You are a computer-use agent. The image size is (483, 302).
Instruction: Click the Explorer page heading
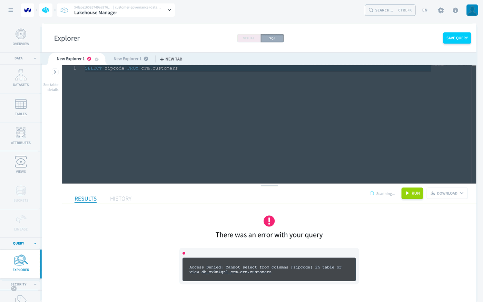(x=67, y=38)
